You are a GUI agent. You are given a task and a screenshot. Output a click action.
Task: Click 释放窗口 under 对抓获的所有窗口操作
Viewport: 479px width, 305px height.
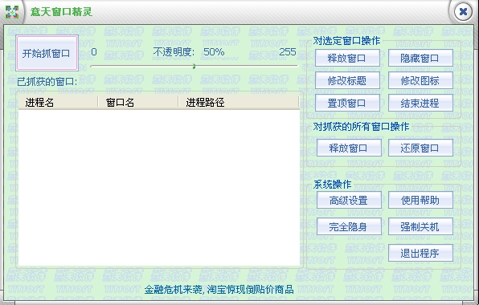[349, 148]
